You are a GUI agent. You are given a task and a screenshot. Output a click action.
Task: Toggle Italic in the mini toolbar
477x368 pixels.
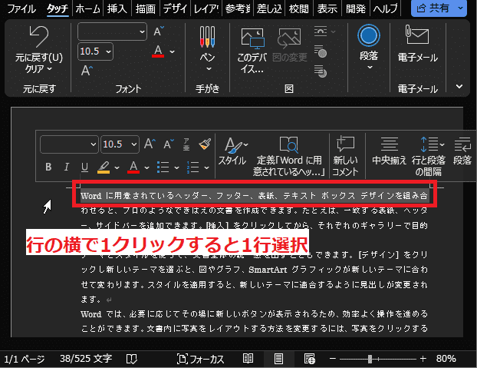(x=67, y=167)
